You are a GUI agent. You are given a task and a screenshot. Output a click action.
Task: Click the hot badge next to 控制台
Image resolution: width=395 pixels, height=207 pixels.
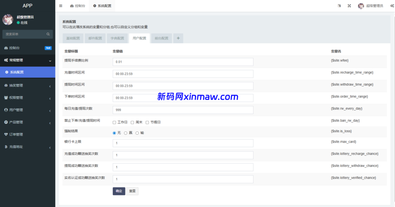click(48, 48)
